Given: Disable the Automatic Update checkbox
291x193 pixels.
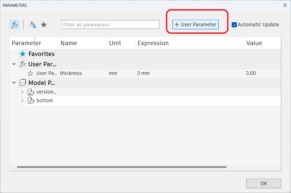Looking at the screenshot, I should point(234,25).
